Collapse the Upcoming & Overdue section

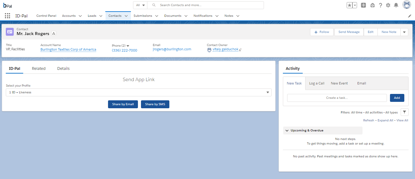pyautogui.click(x=287, y=131)
